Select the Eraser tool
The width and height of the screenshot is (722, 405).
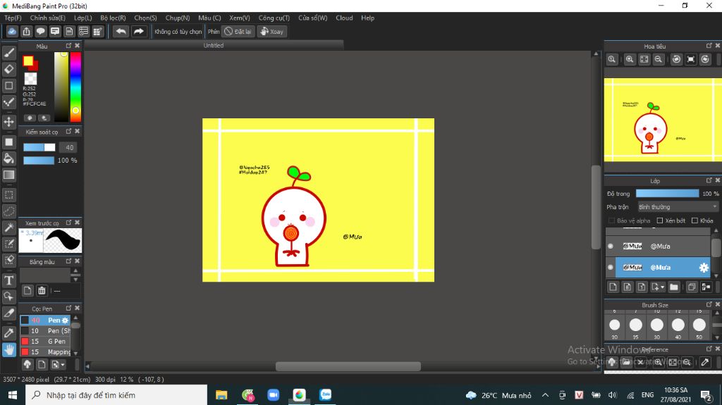coord(8,69)
